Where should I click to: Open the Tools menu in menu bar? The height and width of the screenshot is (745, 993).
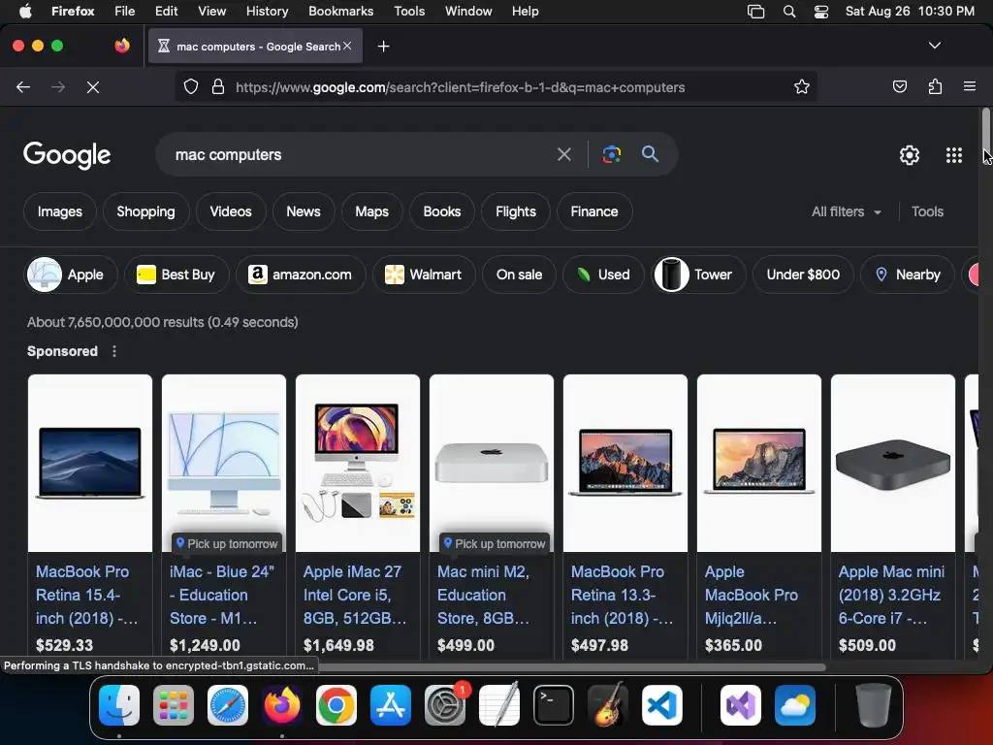point(409,11)
